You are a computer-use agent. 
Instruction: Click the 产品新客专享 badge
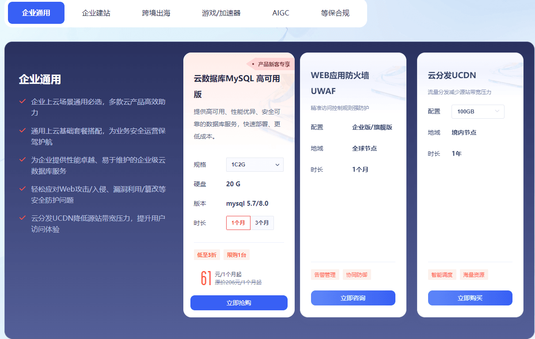click(271, 64)
